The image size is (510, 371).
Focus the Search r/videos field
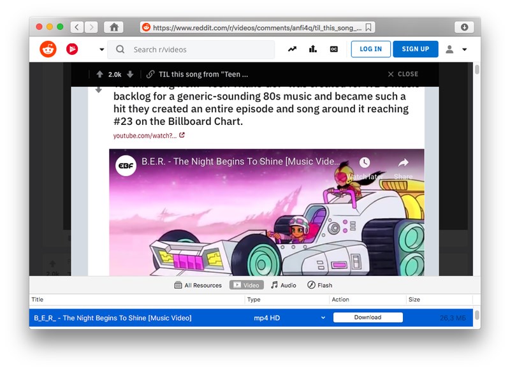pyautogui.click(x=191, y=50)
